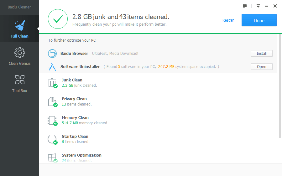Click the Privacy Clean hand icon
Viewport: 282px width, 176px height.
coord(52,101)
